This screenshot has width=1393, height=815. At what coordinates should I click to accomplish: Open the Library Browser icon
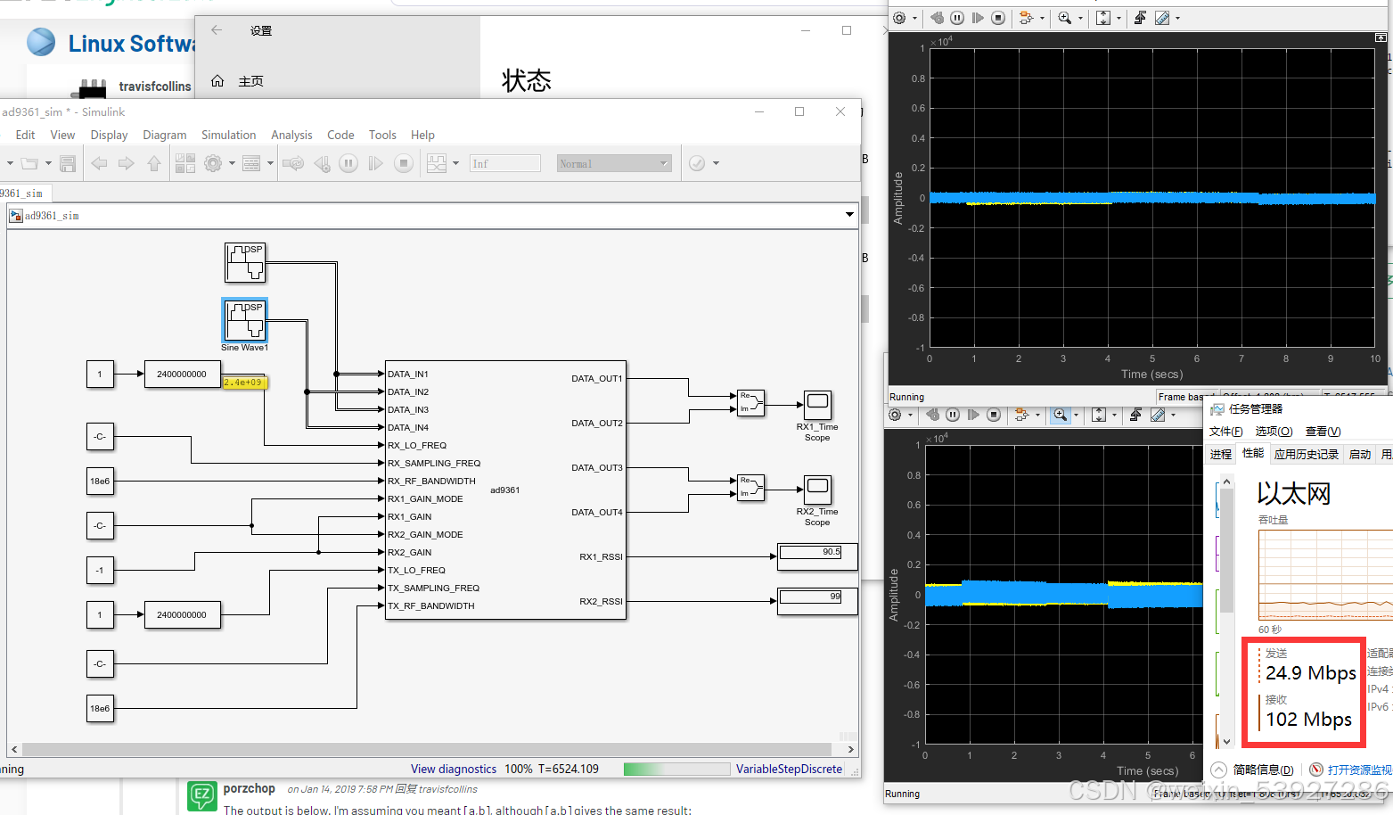pyautogui.click(x=184, y=163)
